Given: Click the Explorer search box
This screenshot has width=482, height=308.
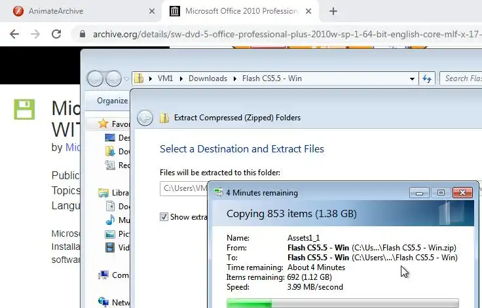Looking at the screenshot, I should point(461,78).
